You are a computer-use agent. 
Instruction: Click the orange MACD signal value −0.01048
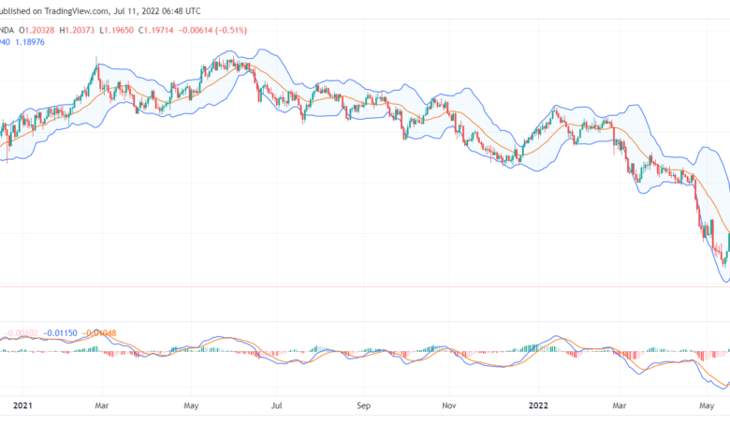click(99, 333)
